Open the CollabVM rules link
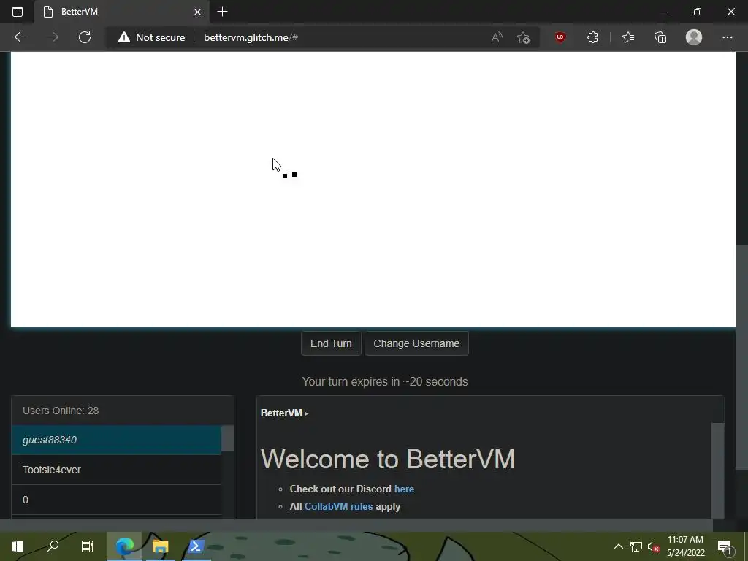The width and height of the screenshot is (748, 561). pos(339,507)
